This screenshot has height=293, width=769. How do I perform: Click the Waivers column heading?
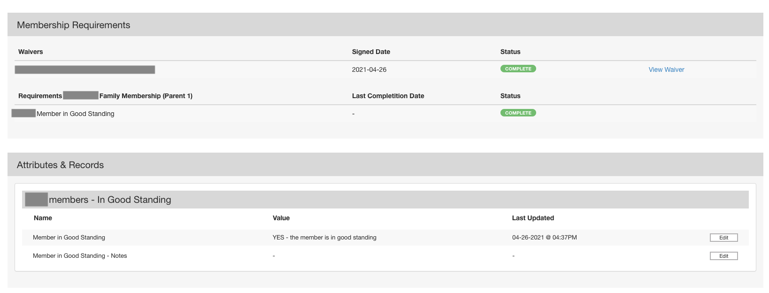(31, 52)
